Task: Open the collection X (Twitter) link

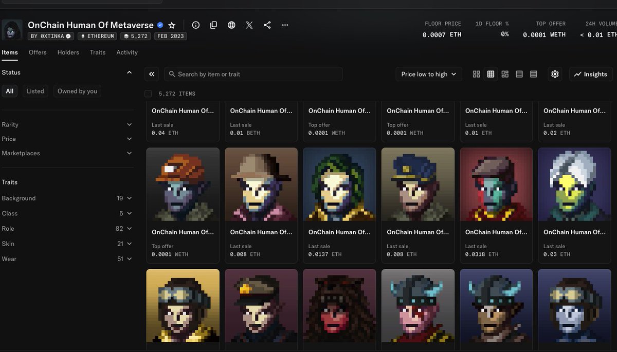Action: (249, 25)
